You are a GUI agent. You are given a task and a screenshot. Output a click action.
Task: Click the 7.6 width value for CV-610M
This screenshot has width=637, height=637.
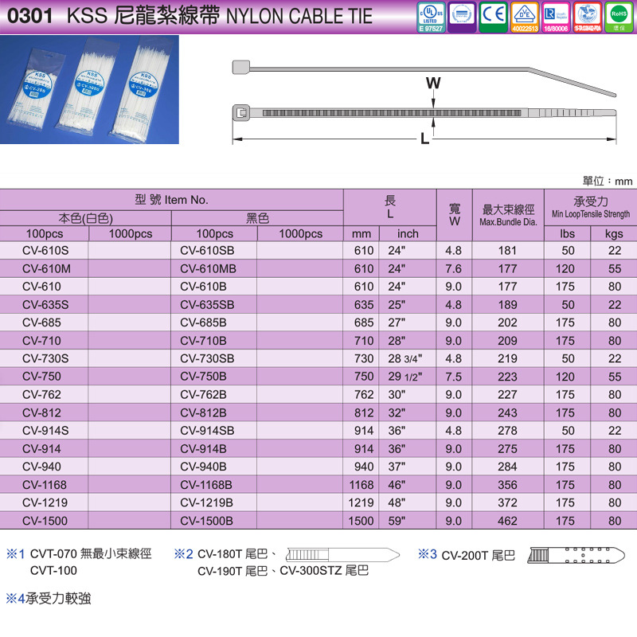click(x=453, y=268)
